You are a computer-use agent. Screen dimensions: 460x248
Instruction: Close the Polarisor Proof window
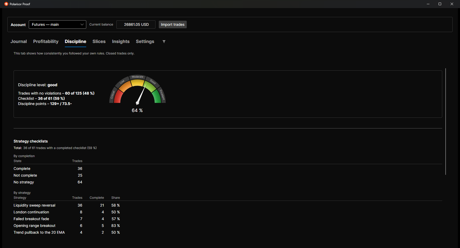[452, 4]
